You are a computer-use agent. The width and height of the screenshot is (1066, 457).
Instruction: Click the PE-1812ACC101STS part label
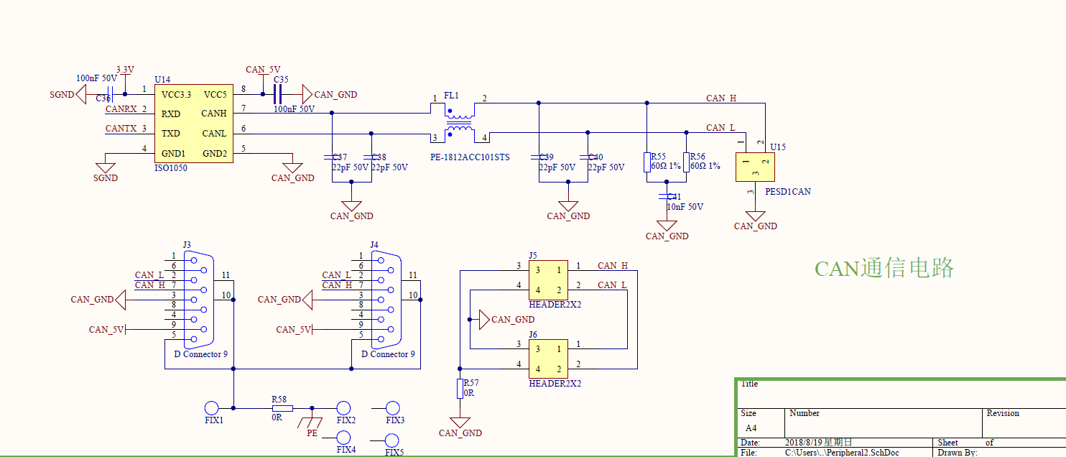point(470,157)
